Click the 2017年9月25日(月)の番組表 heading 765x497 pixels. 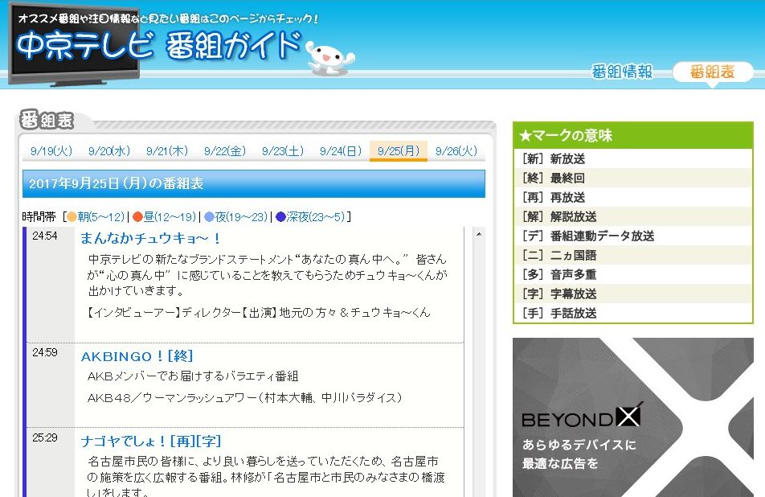coord(254,183)
